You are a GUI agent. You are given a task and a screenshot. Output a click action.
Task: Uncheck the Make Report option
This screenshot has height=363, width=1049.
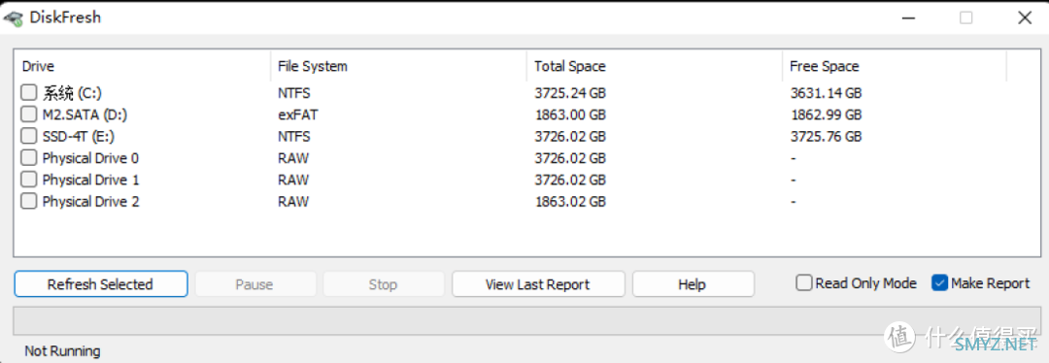pos(939,283)
